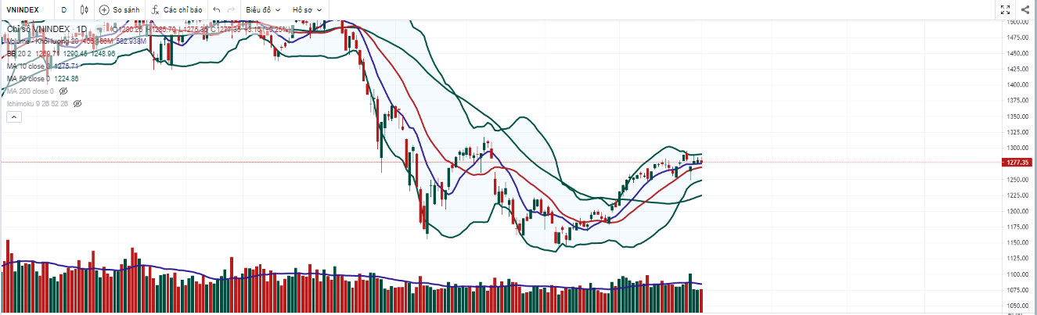Viewport: 1037px width, 315px height.
Task: Click the 1100.00 price axis label
Action: click(1017, 274)
